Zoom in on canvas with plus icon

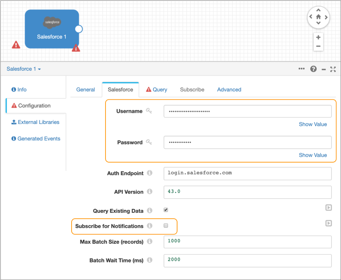318,37
